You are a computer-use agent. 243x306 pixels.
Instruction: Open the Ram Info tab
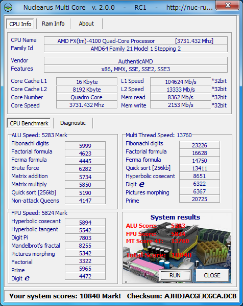click(x=53, y=24)
